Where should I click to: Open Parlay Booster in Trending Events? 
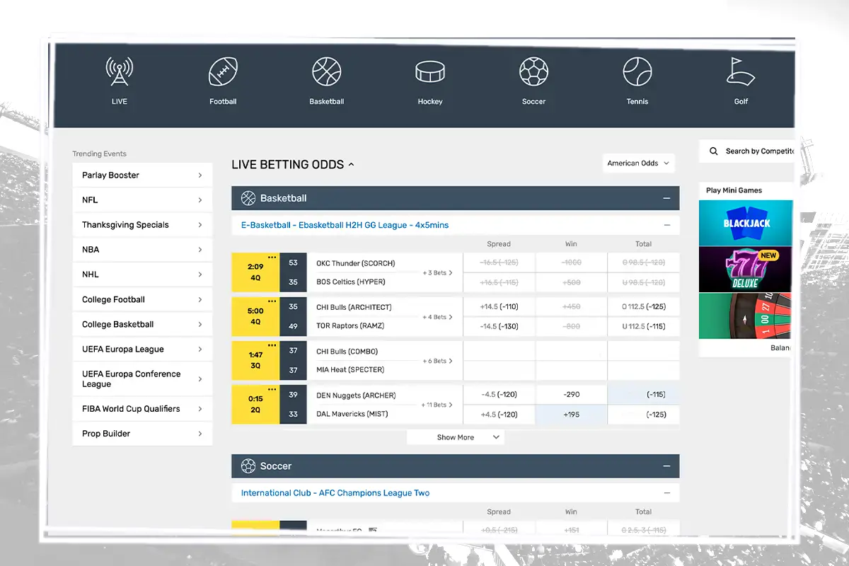pyautogui.click(x=142, y=175)
